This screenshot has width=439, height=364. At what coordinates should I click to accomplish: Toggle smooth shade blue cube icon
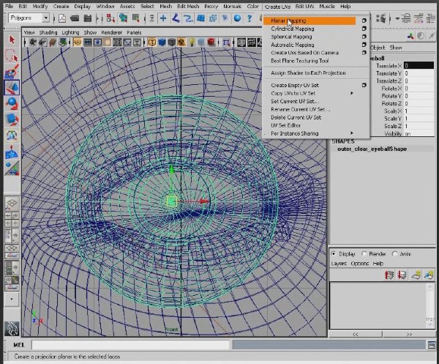[x=162, y=42]
